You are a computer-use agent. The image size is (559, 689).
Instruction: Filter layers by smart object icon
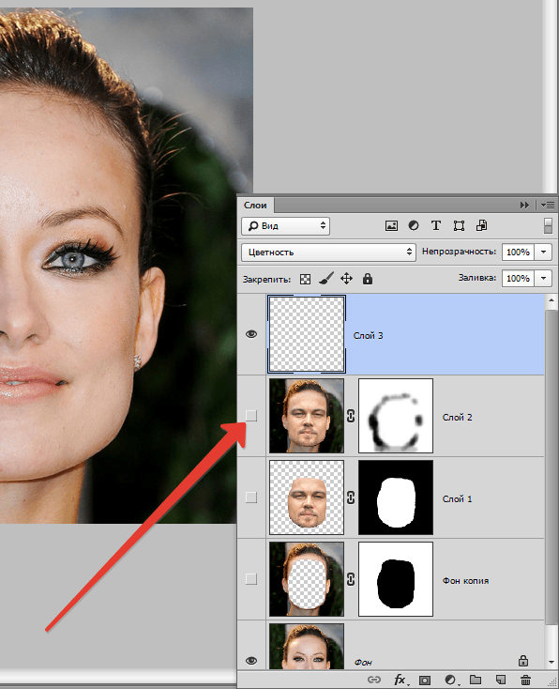pyautogui.click(x=481, y=225)
